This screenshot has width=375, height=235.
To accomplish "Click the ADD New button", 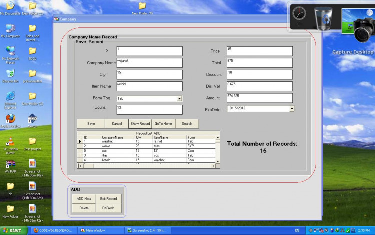I will click(84, 199).
